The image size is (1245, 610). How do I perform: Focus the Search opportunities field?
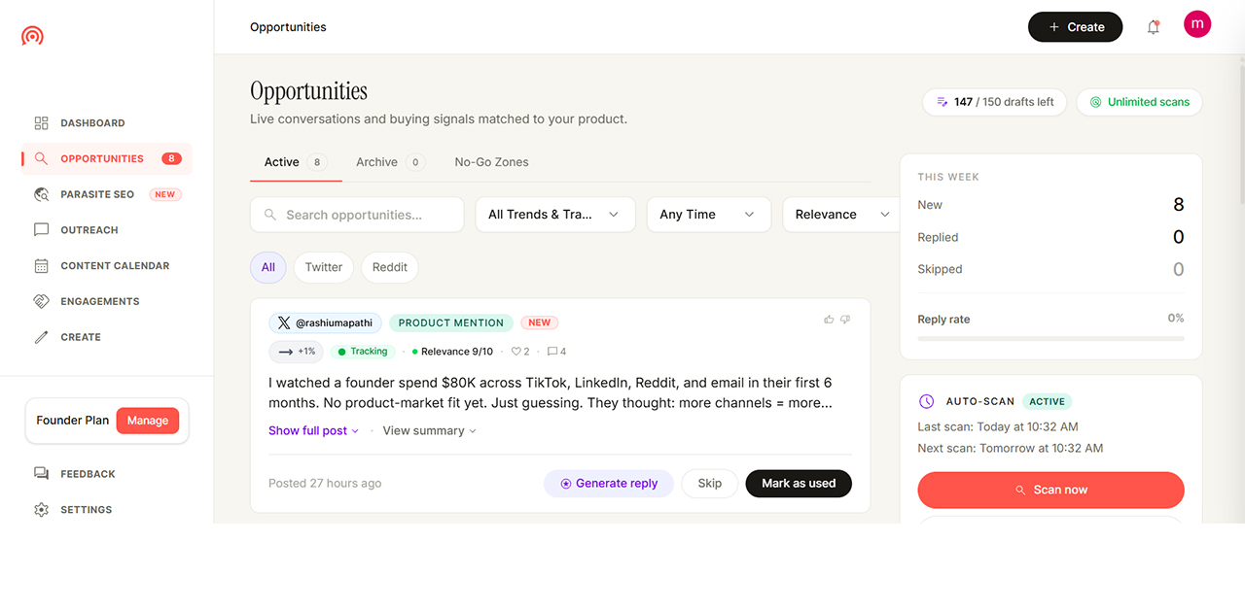click(357, 215)
